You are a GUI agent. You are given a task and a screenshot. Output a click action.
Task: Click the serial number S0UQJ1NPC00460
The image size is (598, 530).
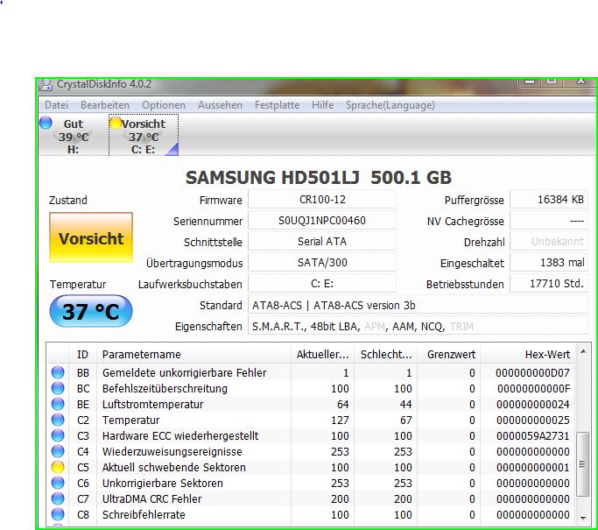(x=322, y=221)
